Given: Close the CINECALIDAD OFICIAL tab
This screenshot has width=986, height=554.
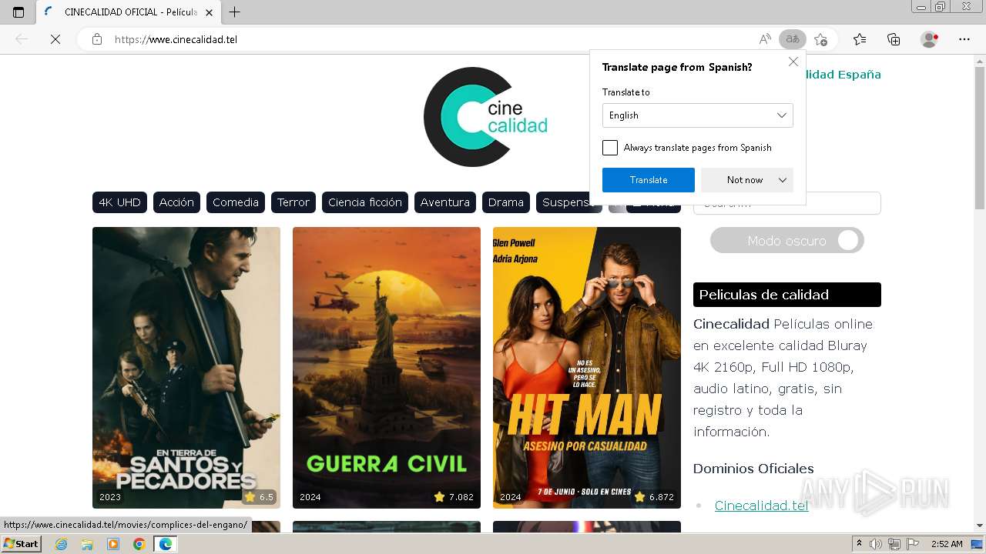Looking at the screenshot, I should [x=209, y=12].
